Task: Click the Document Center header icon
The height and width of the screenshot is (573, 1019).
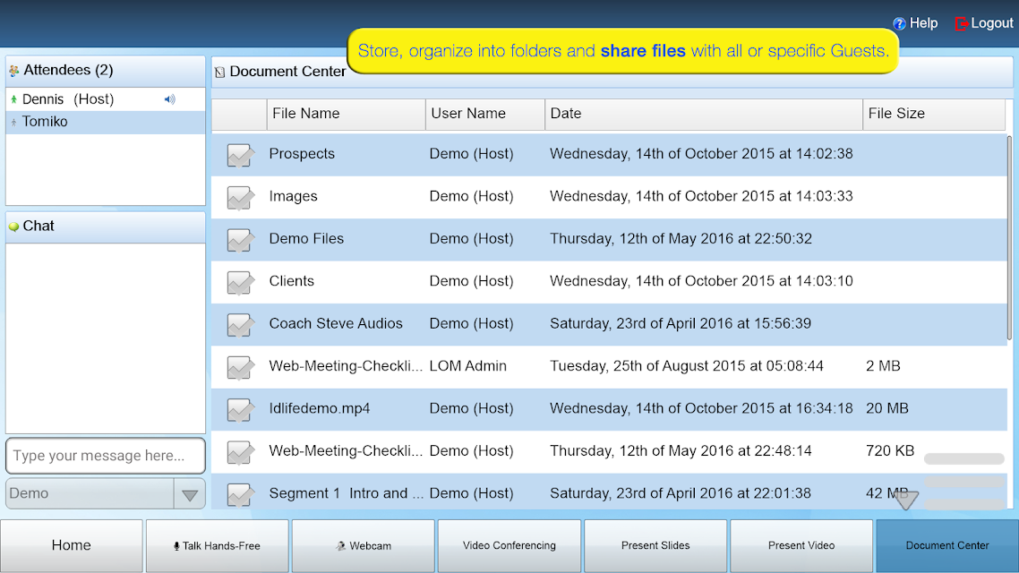Action: pos(219,72)
